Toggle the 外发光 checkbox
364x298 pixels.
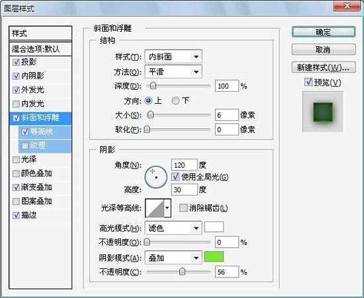16,90
